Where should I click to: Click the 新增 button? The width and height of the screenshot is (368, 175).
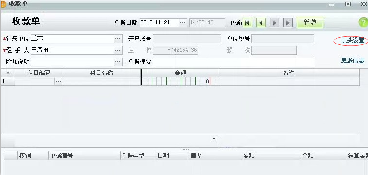(310, 23)
